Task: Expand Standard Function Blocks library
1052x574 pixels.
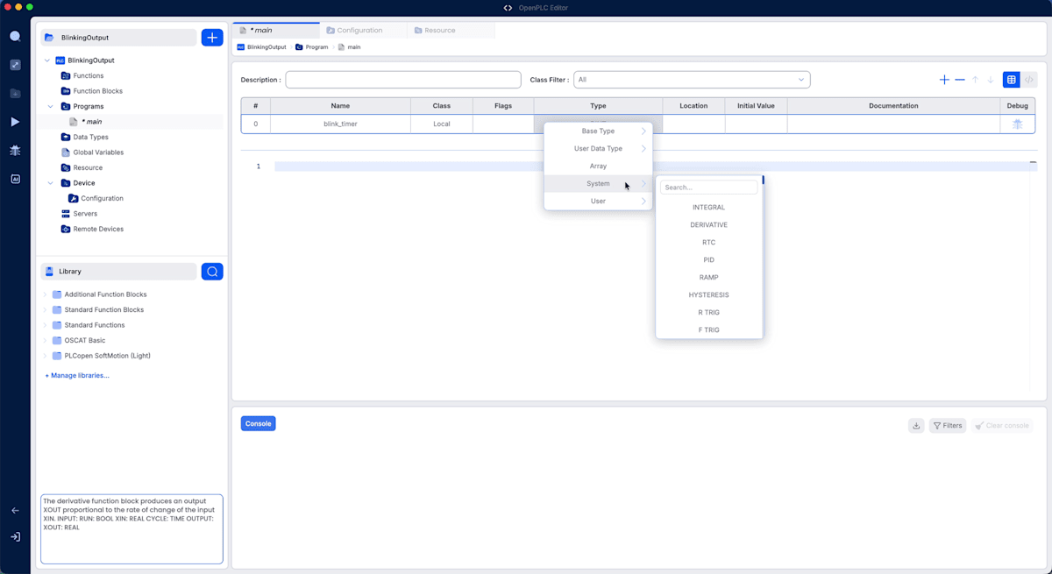Action: [x=45, y=310]
